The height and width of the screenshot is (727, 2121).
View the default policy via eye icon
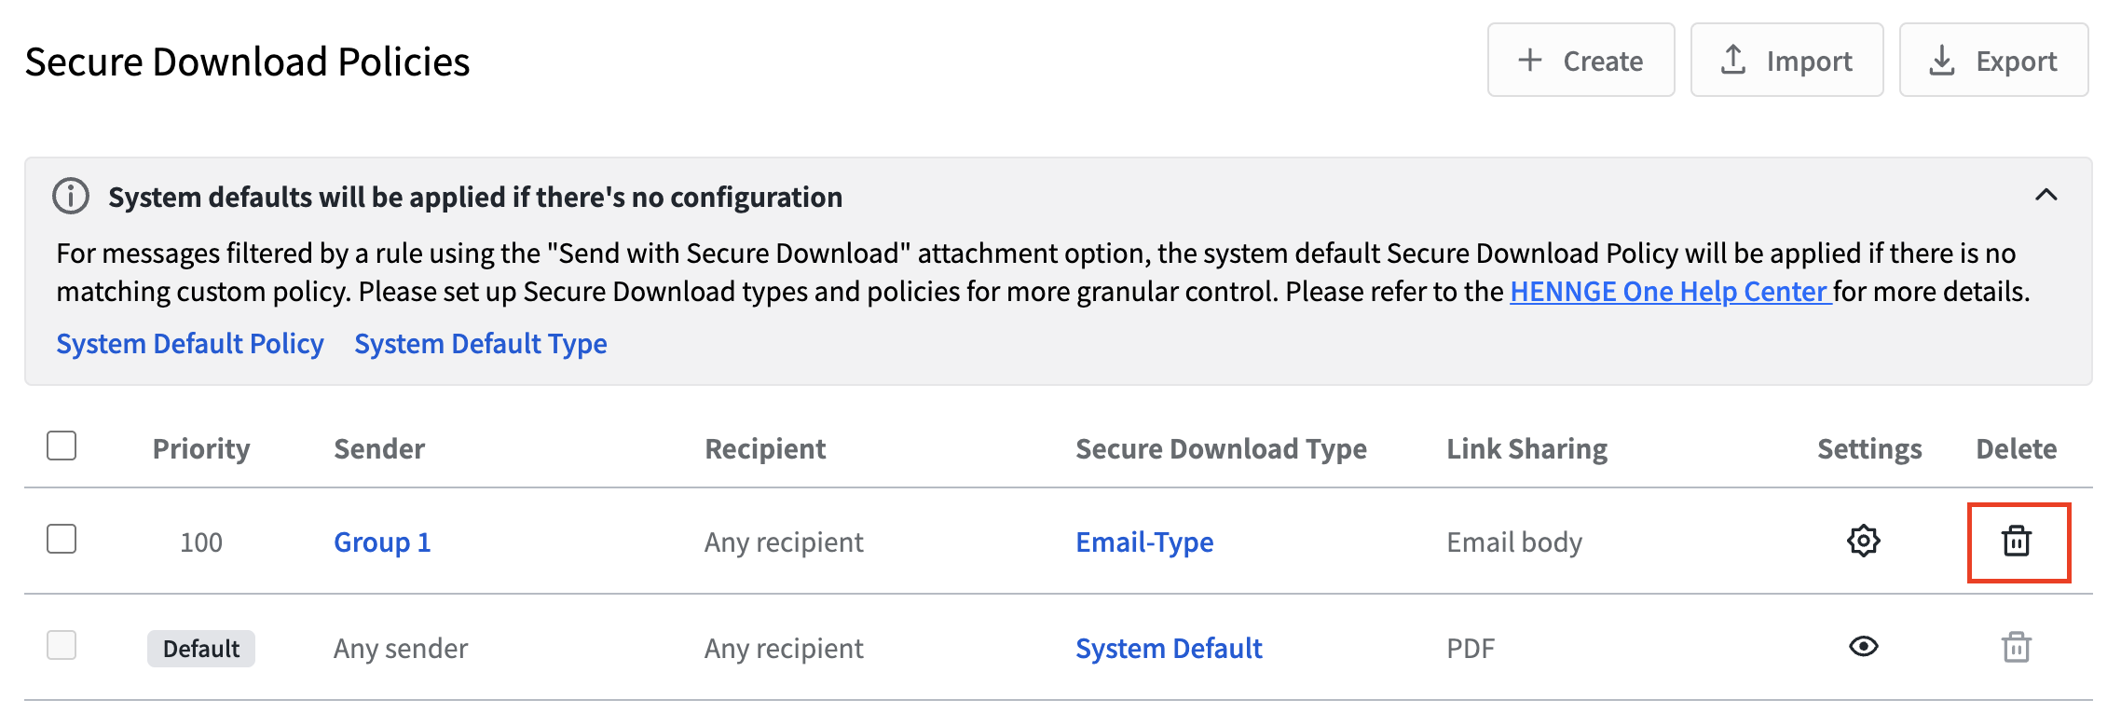(x=1863, y=646)
